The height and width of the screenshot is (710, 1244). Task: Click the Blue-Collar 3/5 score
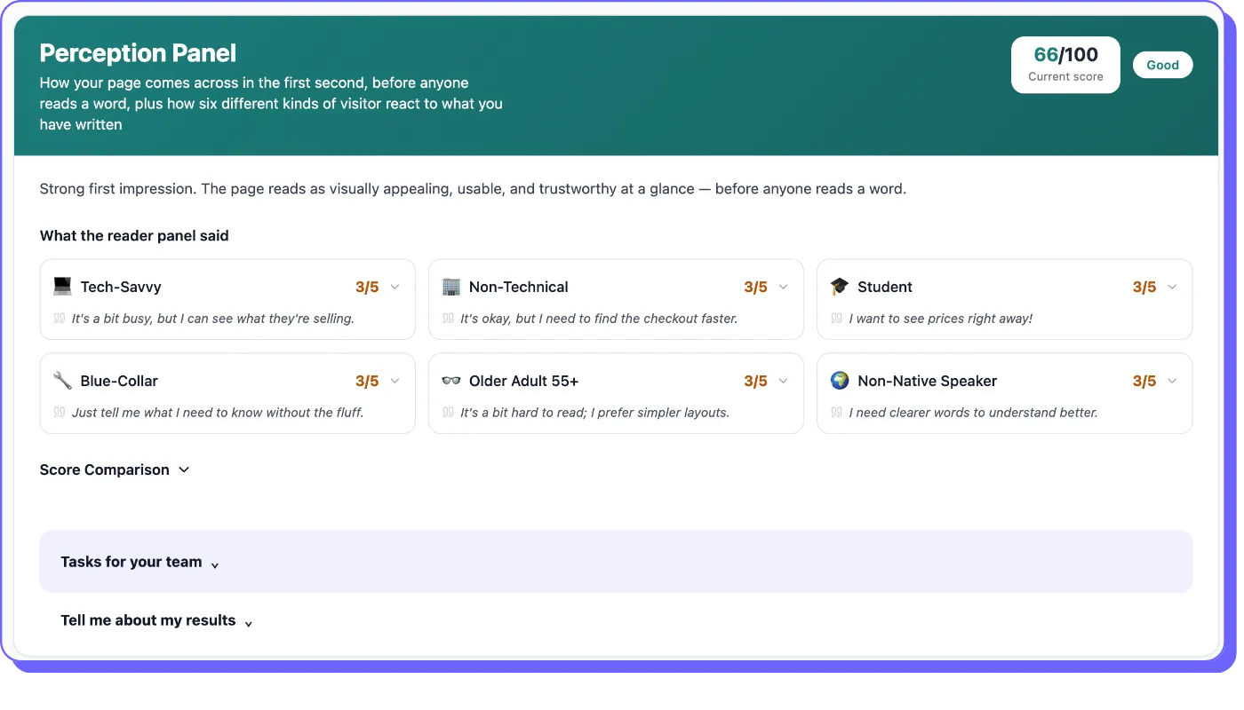[367, 381]
